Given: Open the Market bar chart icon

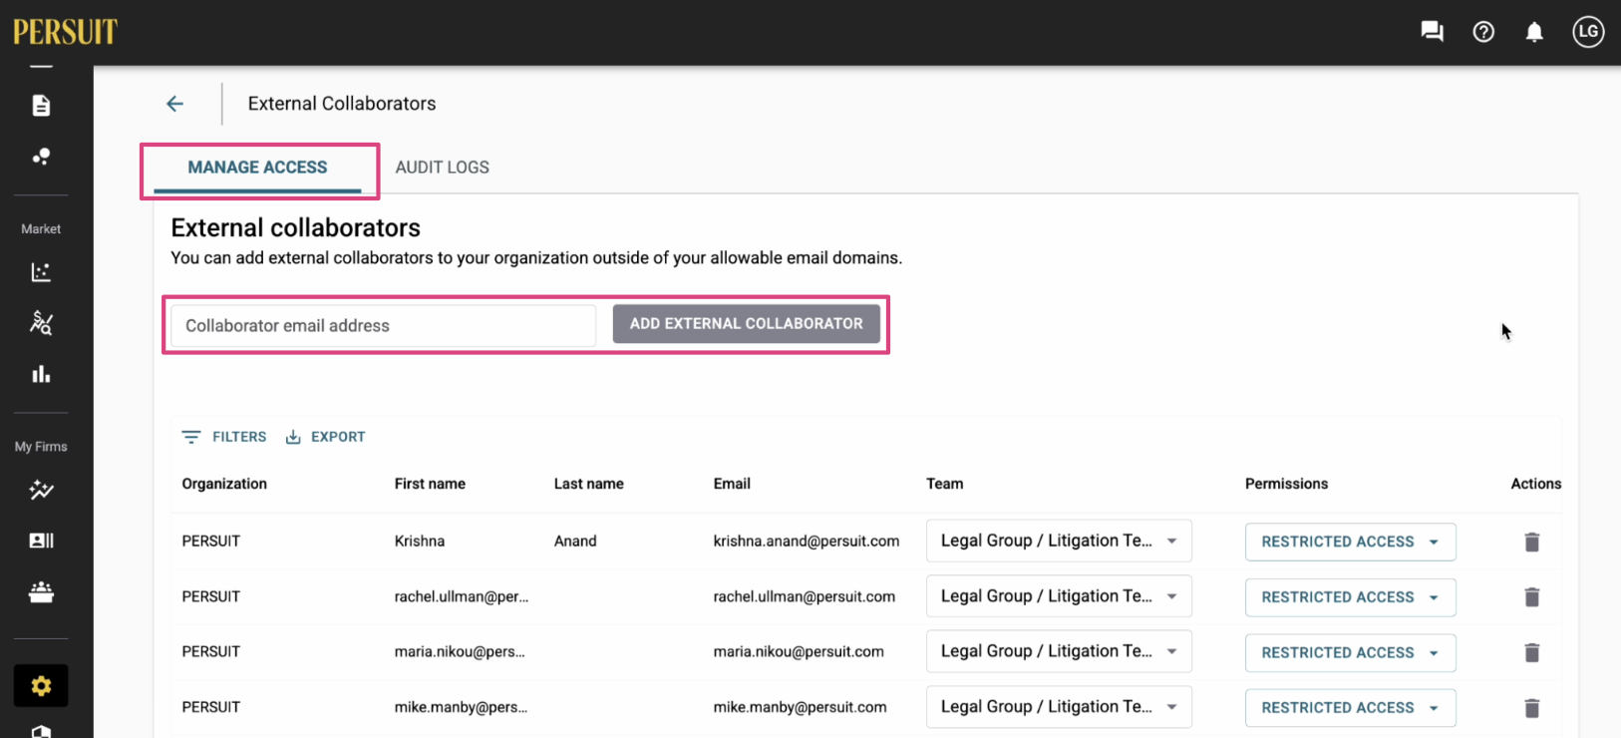Looking at the screenshot, I should point(41,374).
